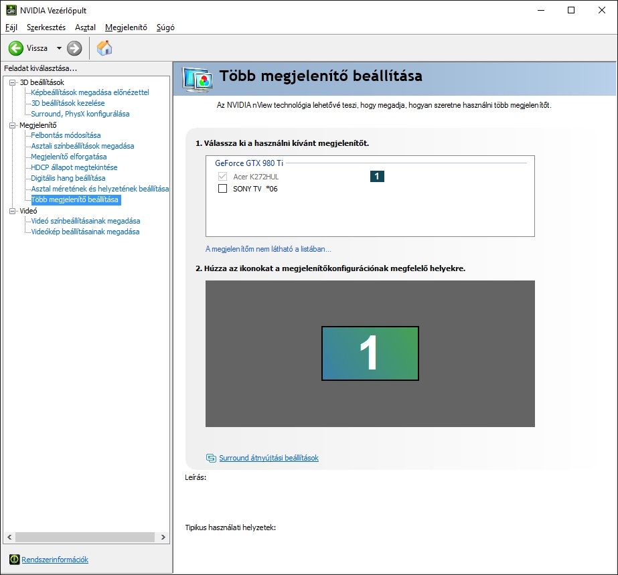Open back history dropdown arrow next to Vissza

(x=59, y=48)
